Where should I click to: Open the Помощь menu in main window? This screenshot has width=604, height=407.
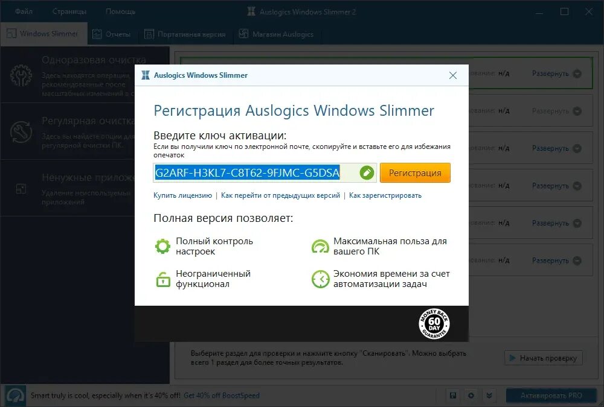[x=121, y=11]
